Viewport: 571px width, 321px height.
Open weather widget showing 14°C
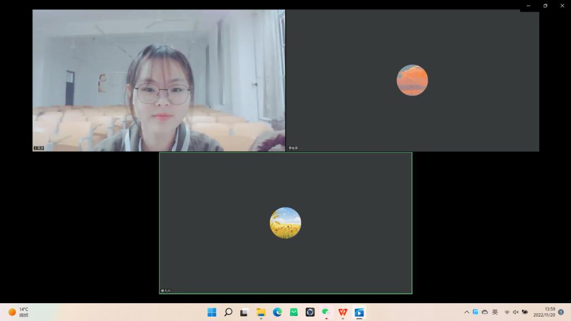18,312
